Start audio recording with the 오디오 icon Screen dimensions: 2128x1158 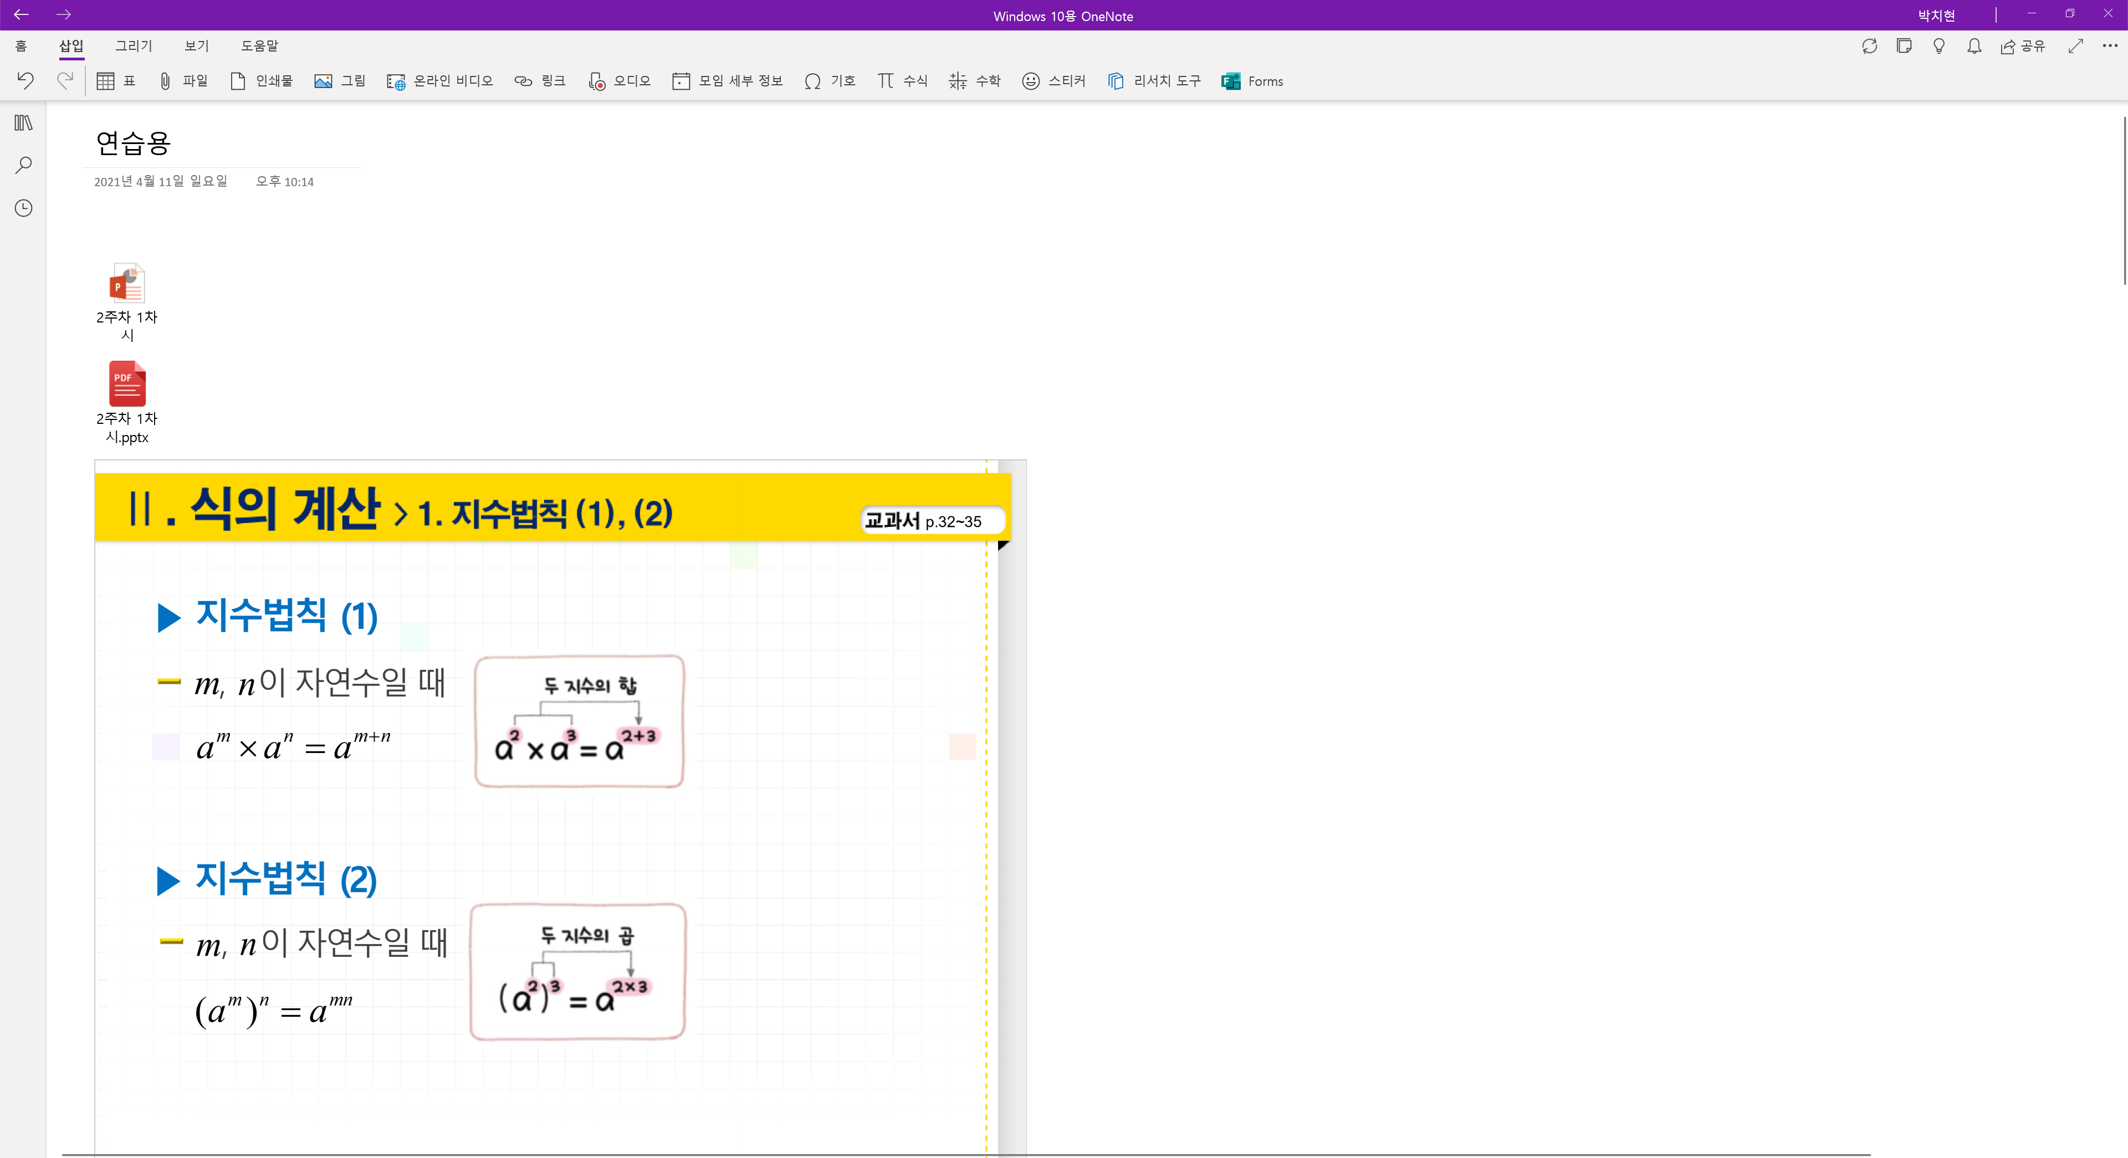(x=619, y=81)
